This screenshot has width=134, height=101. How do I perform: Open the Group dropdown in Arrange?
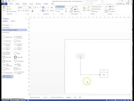(95, 12)
